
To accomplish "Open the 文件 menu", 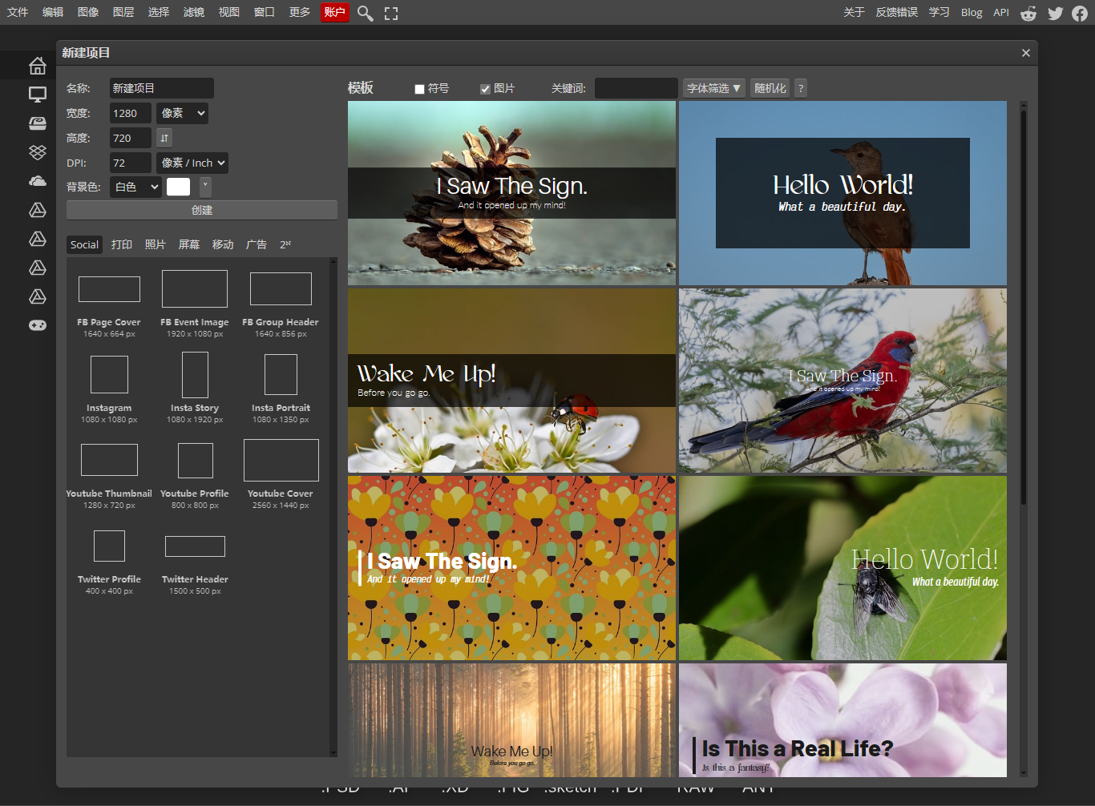I will click(x=18, y=12).
